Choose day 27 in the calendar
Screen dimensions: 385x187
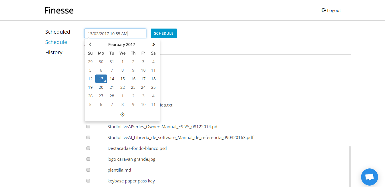pos(101,96)
